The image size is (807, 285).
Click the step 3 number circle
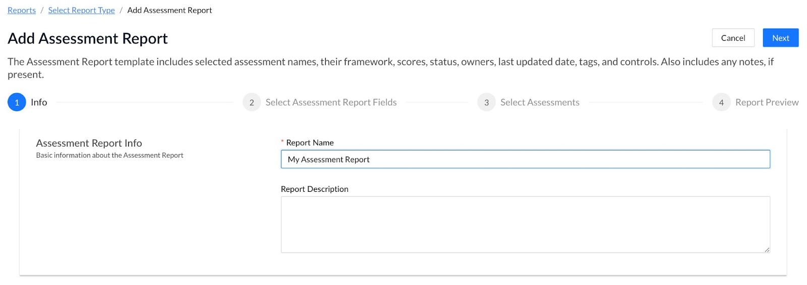click(486, 102)
